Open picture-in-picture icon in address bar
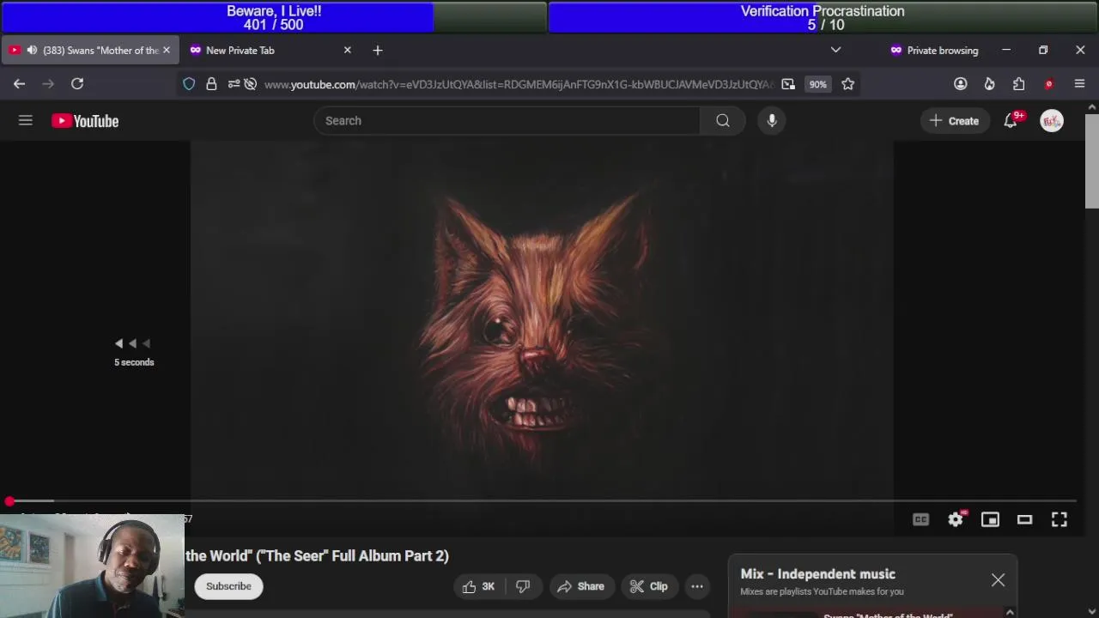 tap(788, 84)
